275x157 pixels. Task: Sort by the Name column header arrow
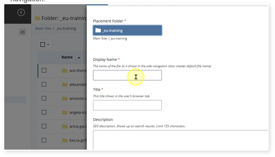tap(79, 58)
